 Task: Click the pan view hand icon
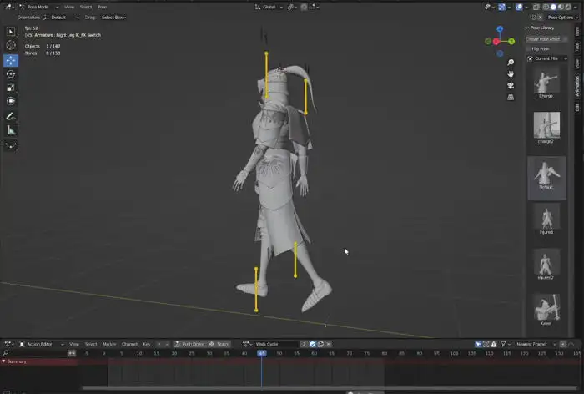click(511, 73)
